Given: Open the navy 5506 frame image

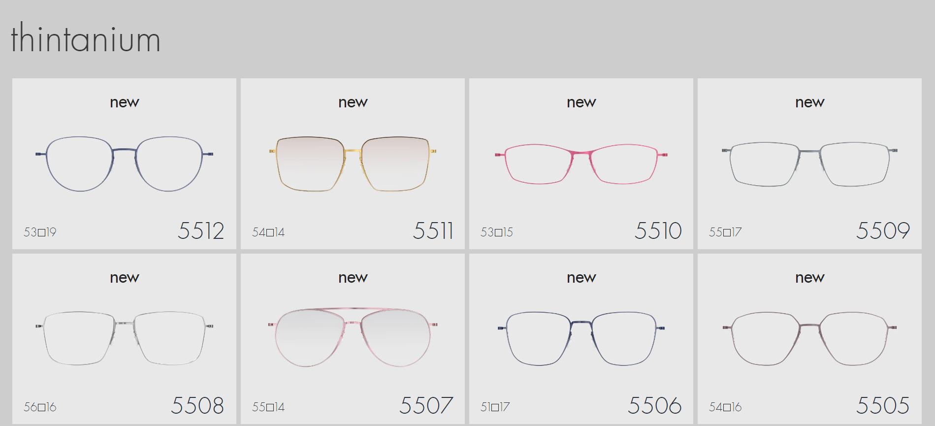Looking at the screenshot, I should click(x=581, y=338).
